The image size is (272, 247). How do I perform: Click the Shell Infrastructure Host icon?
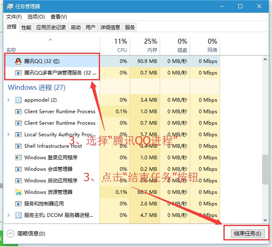click(x=19, y=146)
